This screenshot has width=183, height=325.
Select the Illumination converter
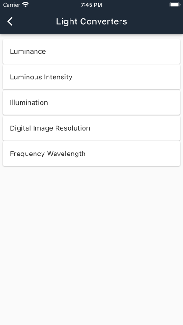point(91,103)
